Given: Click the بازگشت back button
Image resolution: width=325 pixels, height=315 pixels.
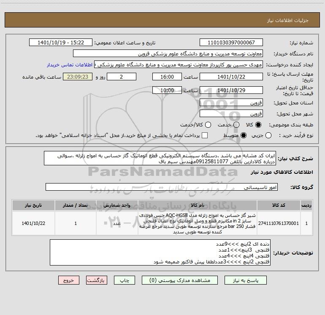Looking at the screenshot, I should coord(97,280).
